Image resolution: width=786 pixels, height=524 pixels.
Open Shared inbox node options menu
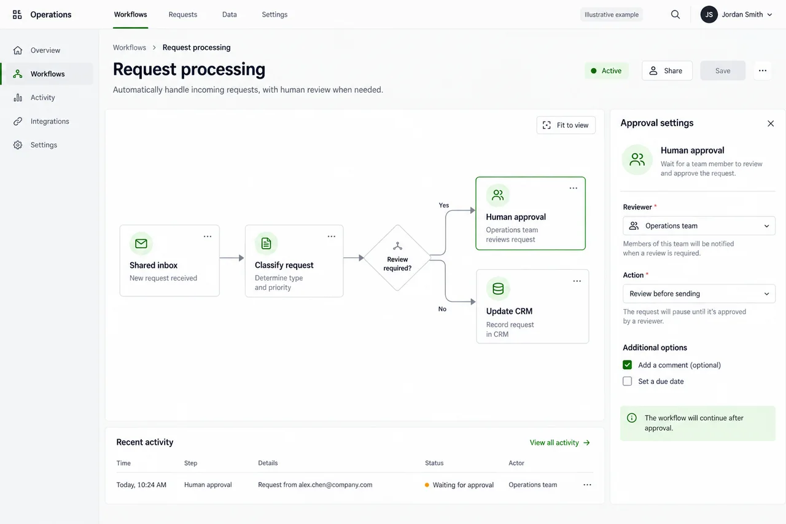(208, 237)
